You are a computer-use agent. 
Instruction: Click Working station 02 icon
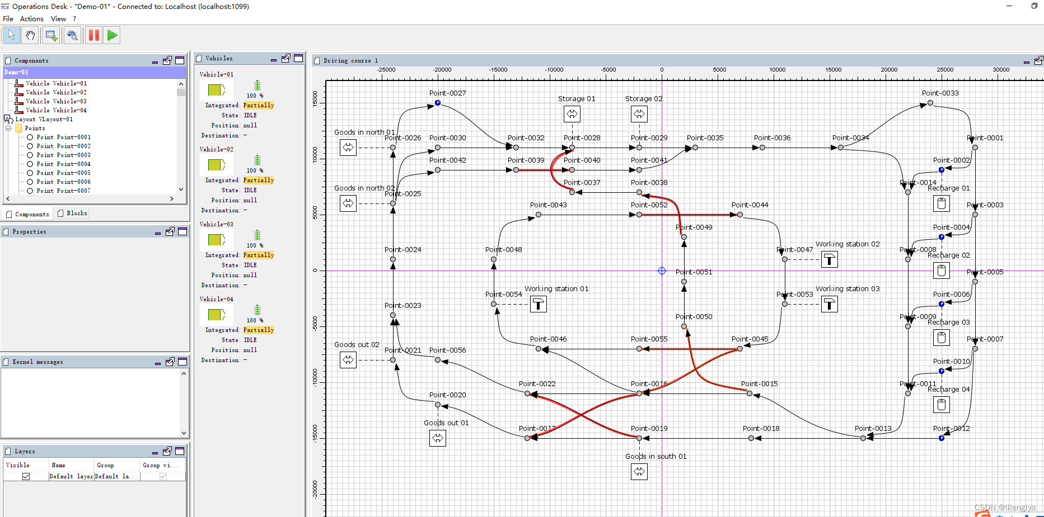830,259
